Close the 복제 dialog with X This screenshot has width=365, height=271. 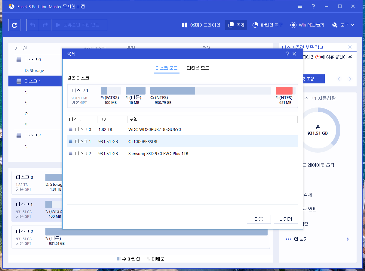[x=294, y=54]
